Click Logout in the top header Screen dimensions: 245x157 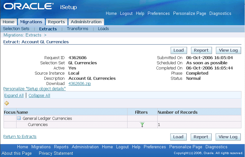pyautogui.click(x=126, y=14)
